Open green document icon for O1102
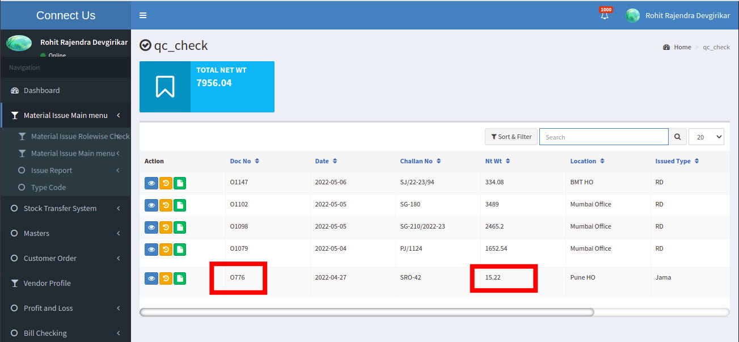Viewport: 739px width, 342px height. (x=180, y=205)
